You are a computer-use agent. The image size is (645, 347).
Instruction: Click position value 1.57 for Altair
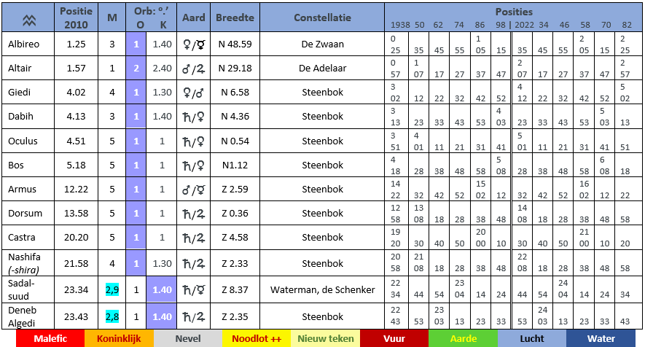pyautogui.click(x=76, y=69)
